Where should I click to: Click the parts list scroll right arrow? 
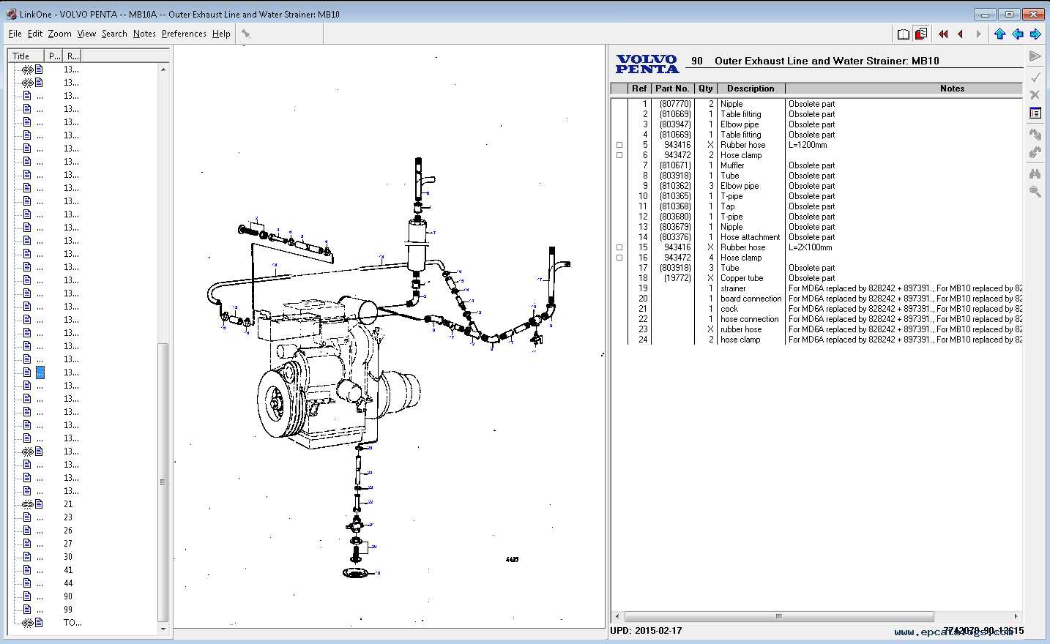tap(1016, 616)
